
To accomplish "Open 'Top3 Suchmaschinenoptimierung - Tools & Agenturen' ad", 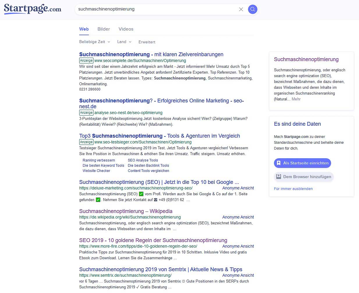I will pyautogui.click(x=160, y=136).
